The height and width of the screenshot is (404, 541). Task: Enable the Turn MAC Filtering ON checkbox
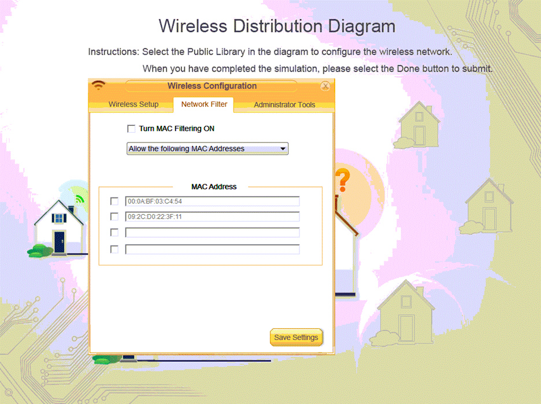[x=131, y=129]
